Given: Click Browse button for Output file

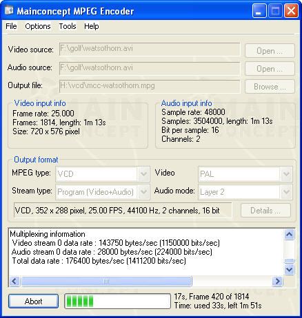Looking at the screenshot, I should pos(270,87).
